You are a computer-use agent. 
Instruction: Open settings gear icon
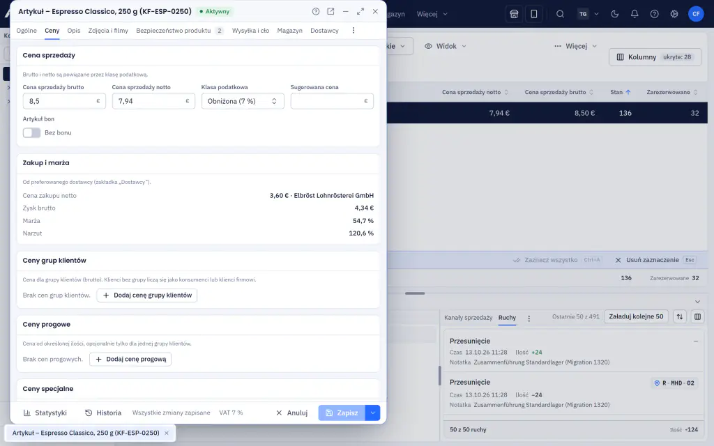[x=674, y=14]
